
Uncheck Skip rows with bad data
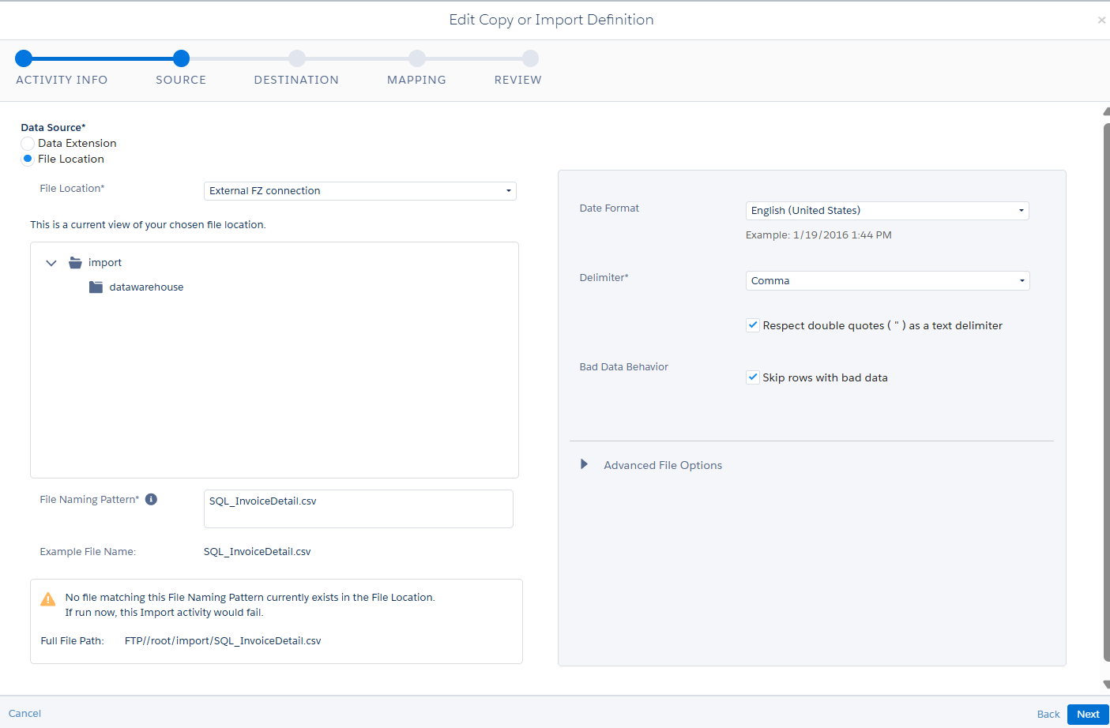(x=753, y=377)
